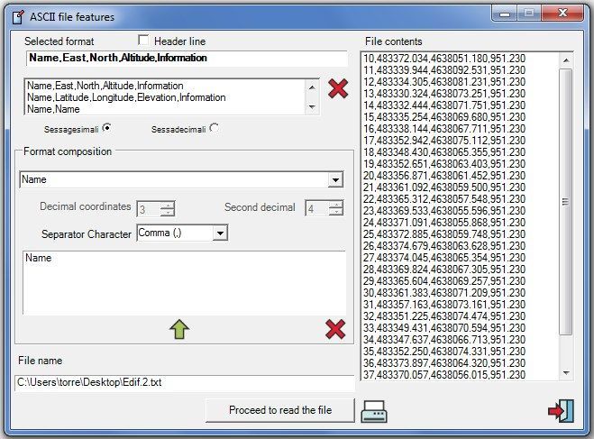
Task: Click line 36,483373.897,4638064.320,951.230
Action: tap(444, 363)
